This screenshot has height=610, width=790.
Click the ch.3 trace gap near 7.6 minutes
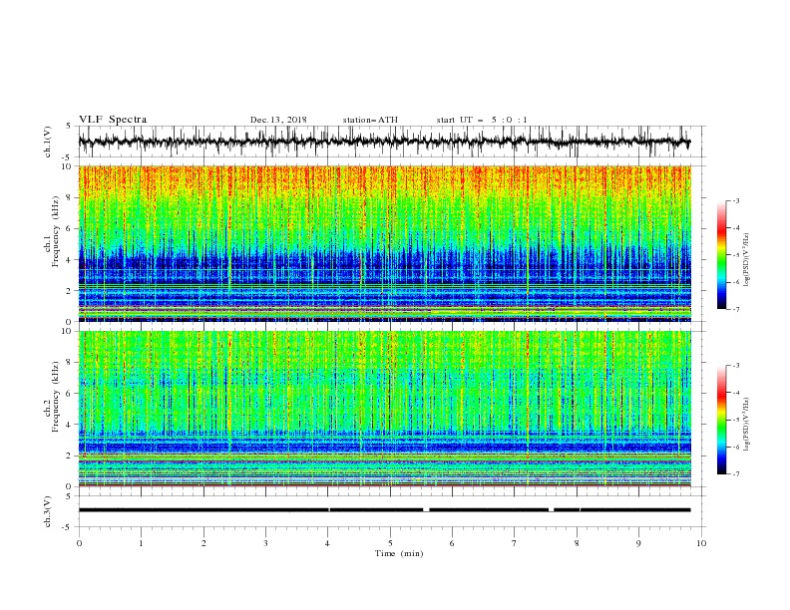[x=551, y=510]
